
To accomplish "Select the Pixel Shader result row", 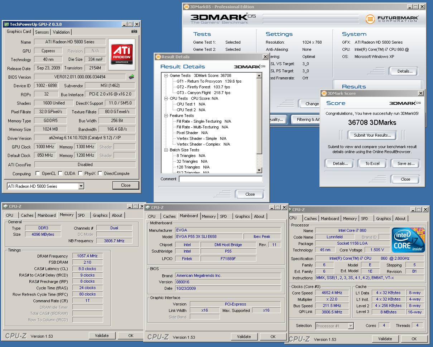I will pos(192,133).
